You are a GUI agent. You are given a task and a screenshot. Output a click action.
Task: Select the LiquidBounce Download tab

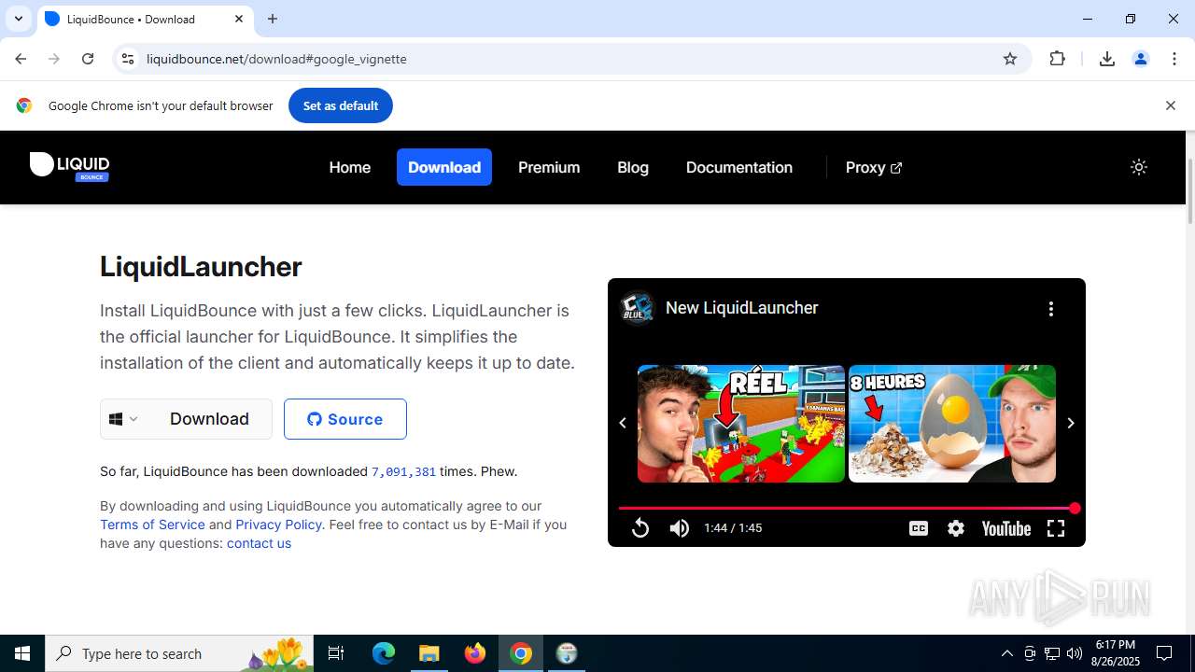coord(145,19)
